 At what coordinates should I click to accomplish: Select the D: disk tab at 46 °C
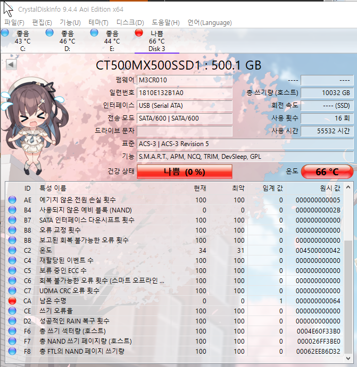point(67,41)
